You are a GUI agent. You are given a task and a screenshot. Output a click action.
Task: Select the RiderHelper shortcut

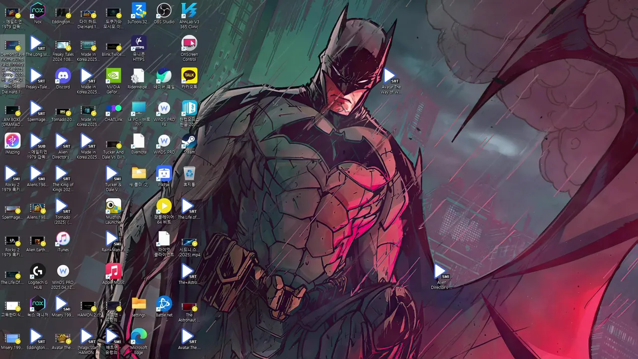[139, 79]
